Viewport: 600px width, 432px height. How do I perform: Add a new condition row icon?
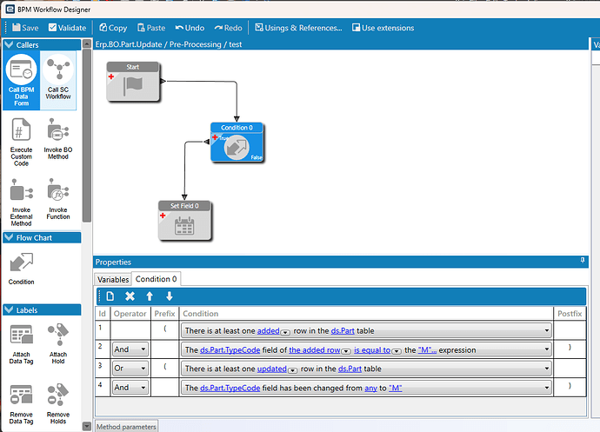[x=110, y=296]
